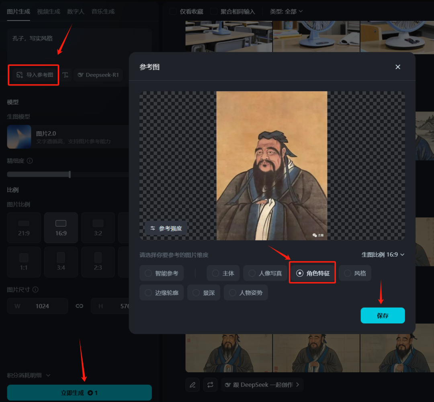
Task: Click the Confucius reference image preview
Action: click(x=272, y=166)
